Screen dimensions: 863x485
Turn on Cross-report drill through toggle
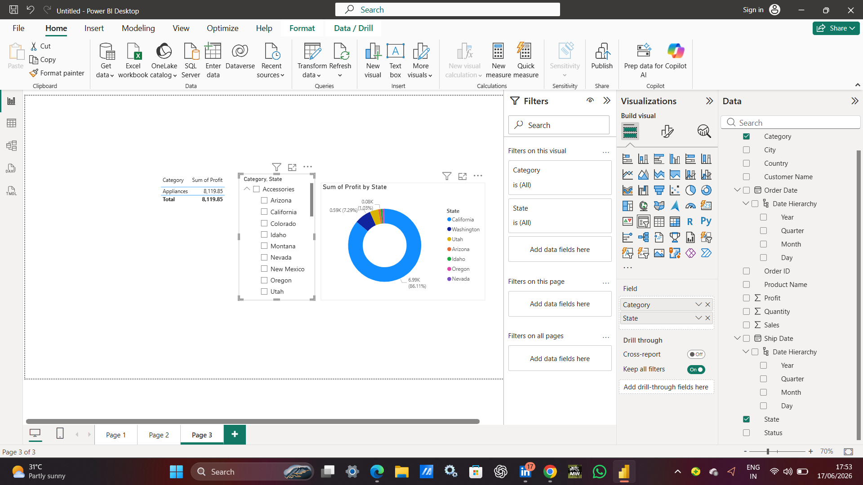tap(696, 354)
